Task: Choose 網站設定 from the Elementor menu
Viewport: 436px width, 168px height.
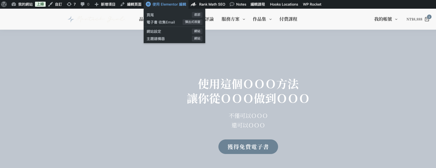Action: pyautogui.click(x=154, y=31)
